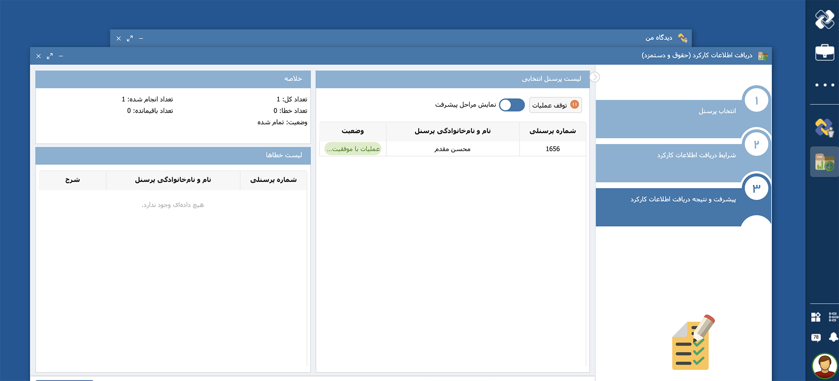This screenshot has height=381, width=839.
Task: Go to step 2 'شرایط دریافت اطلاعات کارکرد'
Action: coord(696,155)
